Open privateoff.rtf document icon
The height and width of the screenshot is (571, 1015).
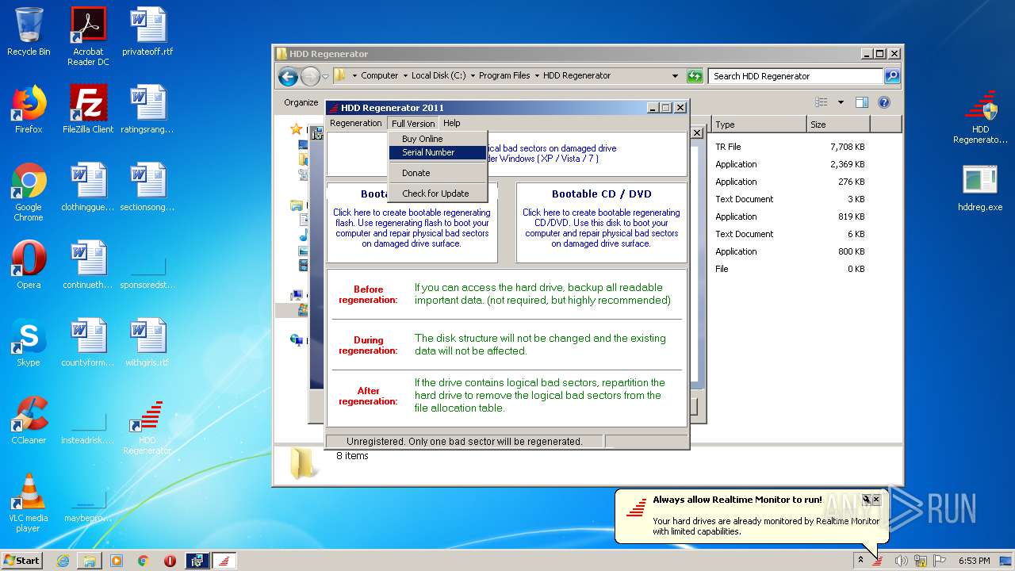[x=147, y=32]
